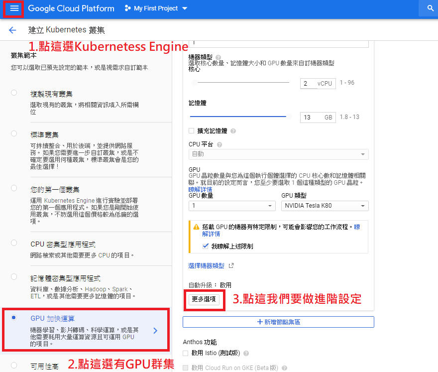This screenshot has width=438, height=372.
Task: Select the GPU 加快運算 radio button
Action: (14, 318)
